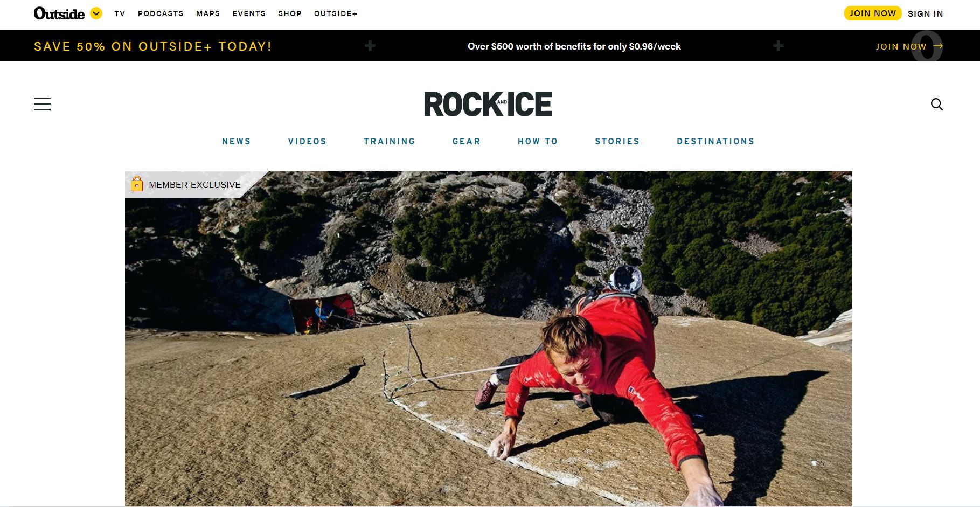Navigate to Events in the top bar
Image resolution: width=980 pixels, height=507 pixels.
[249, 13]
